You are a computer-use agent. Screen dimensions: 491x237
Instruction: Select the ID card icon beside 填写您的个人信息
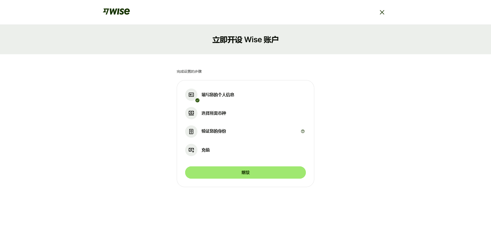click(191, 95)
